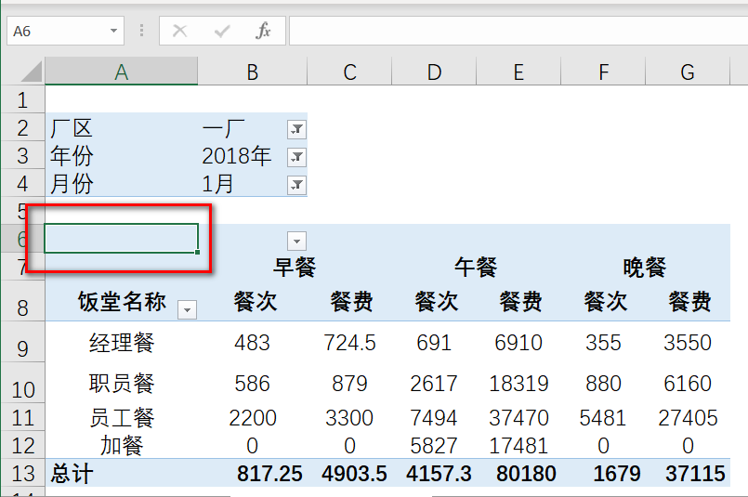Select column G header

point(688,72)
